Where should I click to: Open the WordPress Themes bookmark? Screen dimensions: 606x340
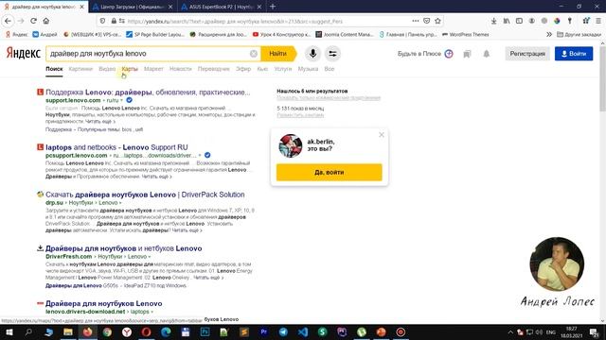[x=465, y=34]
